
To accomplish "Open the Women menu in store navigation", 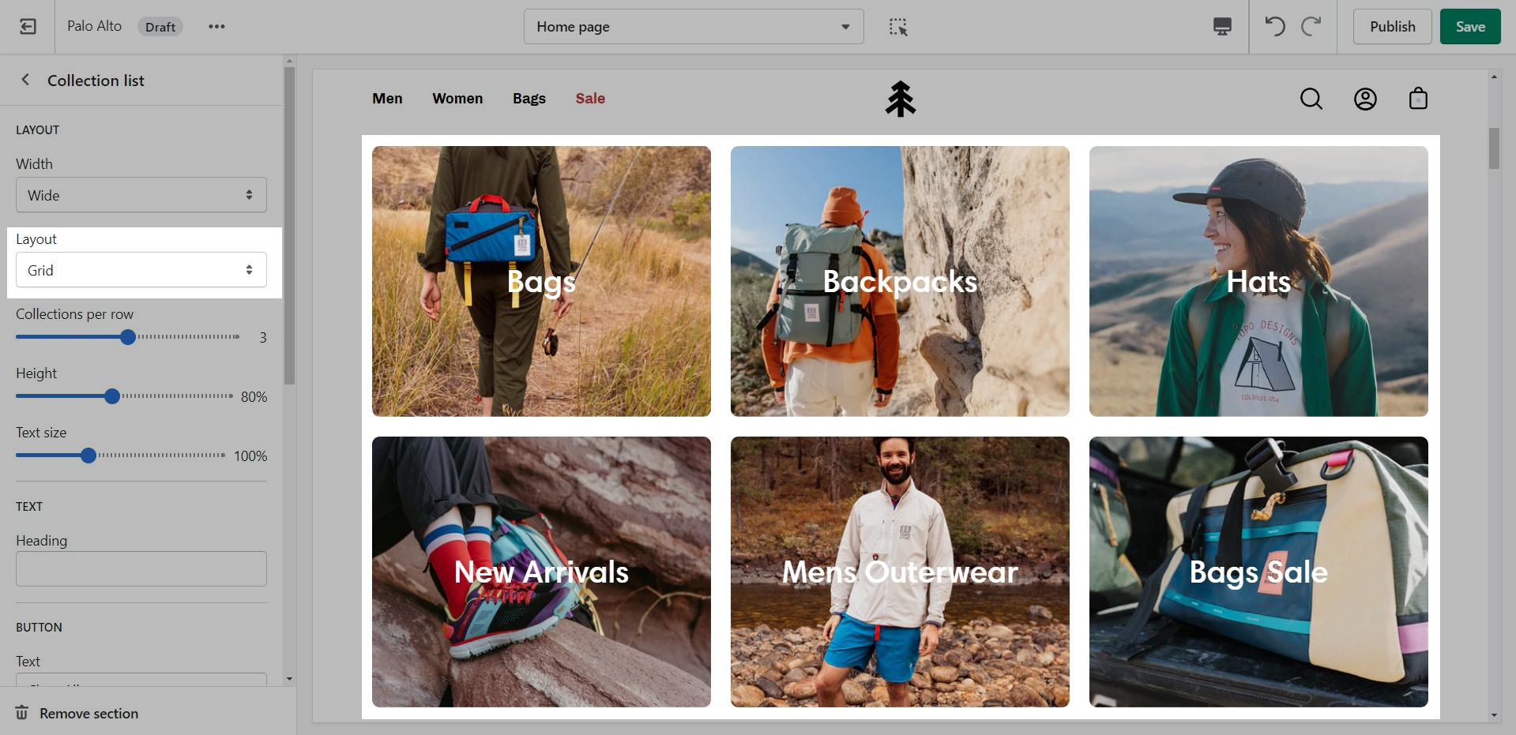I will tap(457, 99).
